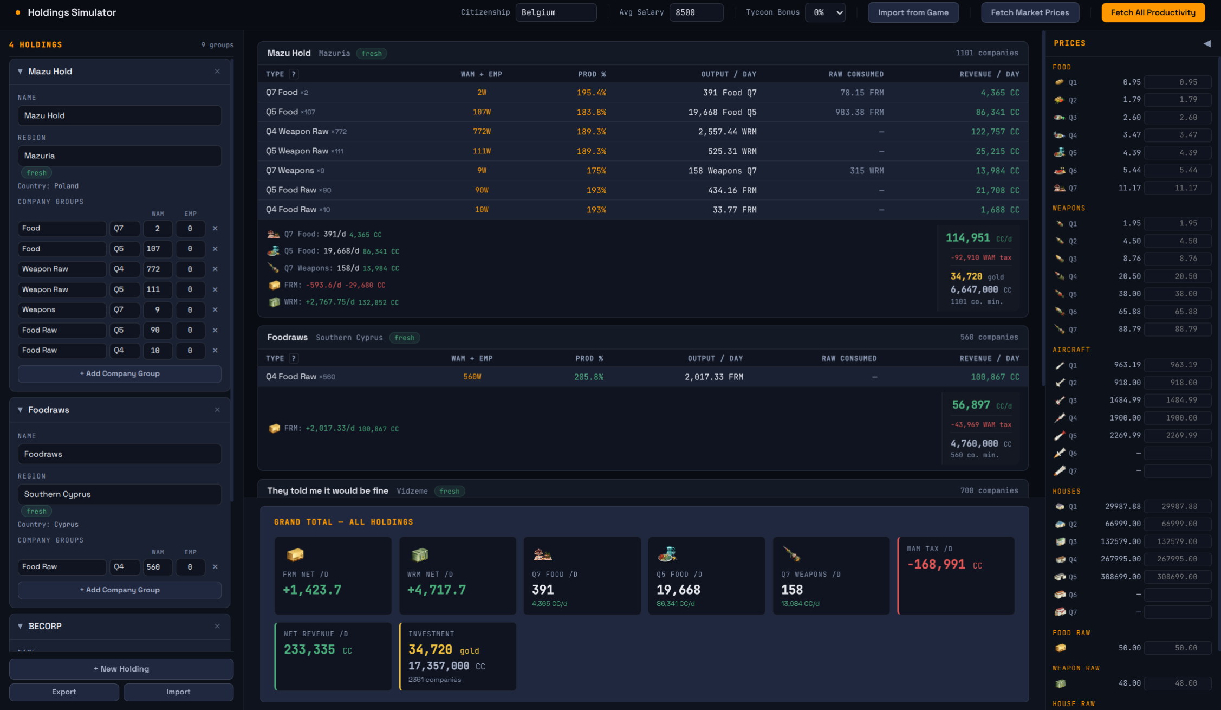Image resolution: width=1221 pixels, height=710 pixels.
Task: Select Q4 Food Raw ×560 row in Foodraws
Action: click(642, 377)
